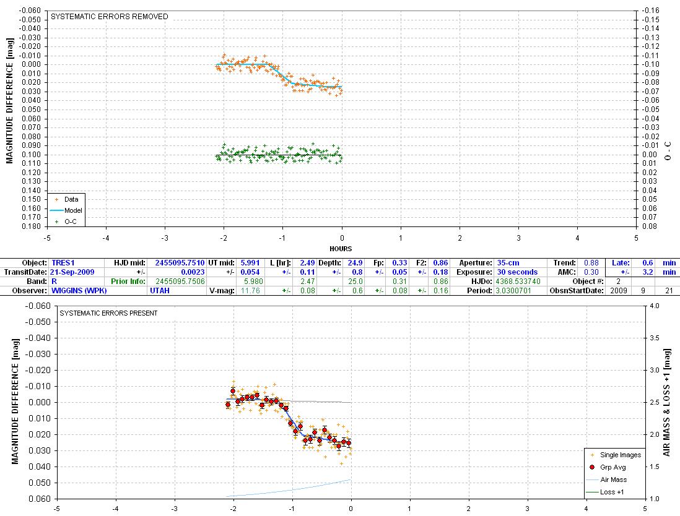
Task: Select the observer cell 'WIGGINS (WPK)'
Action: pos(79,290)
